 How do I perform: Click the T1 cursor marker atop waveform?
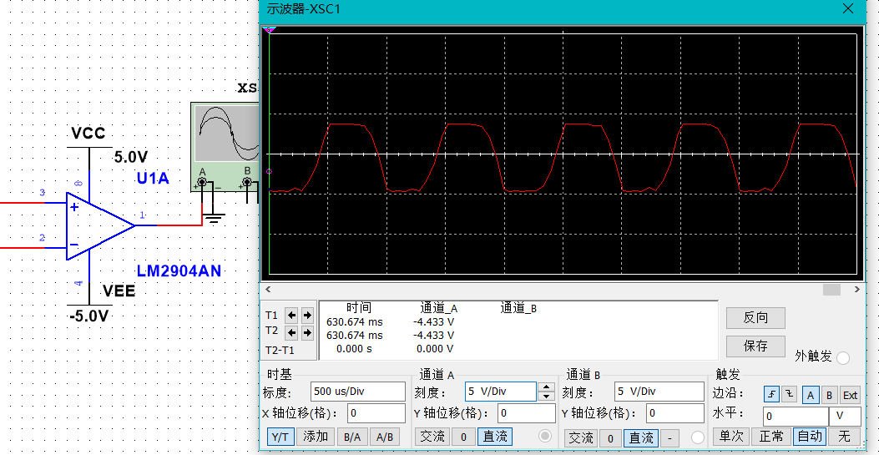pos(270,30)
